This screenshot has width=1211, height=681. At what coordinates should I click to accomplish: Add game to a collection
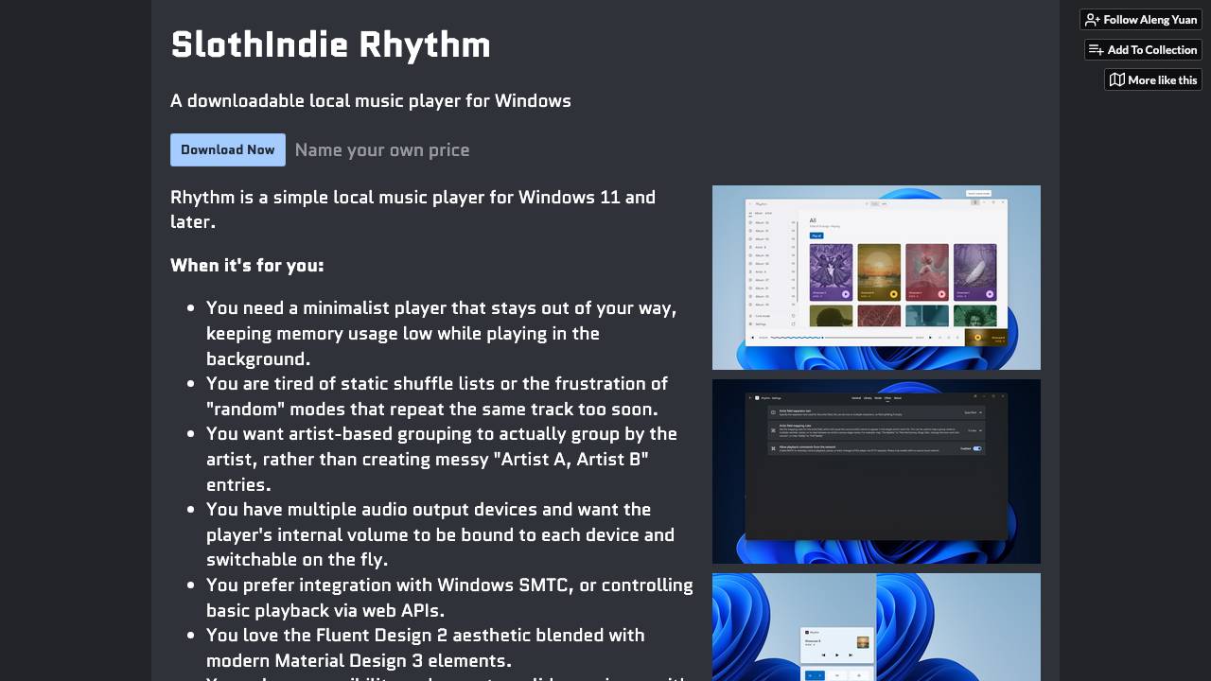1143,50
